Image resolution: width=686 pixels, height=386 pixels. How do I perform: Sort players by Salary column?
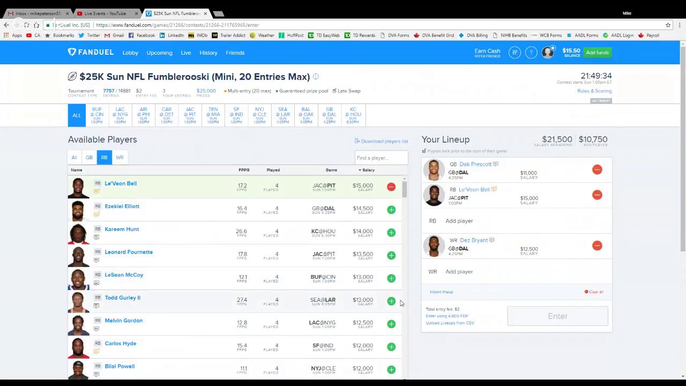pos(367,170)
